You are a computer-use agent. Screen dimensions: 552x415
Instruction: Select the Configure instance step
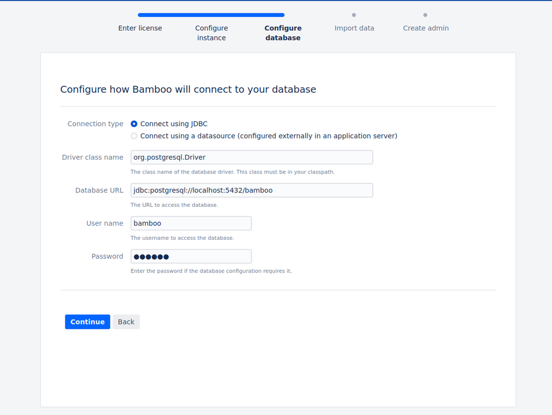[x=212, y=33]
